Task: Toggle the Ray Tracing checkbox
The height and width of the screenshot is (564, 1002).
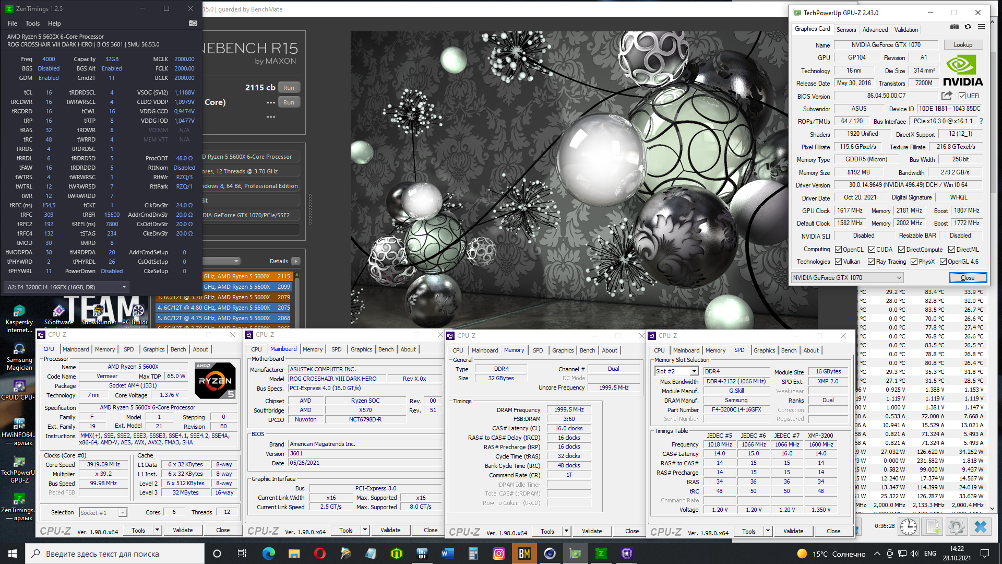Action: pos(871,262)
